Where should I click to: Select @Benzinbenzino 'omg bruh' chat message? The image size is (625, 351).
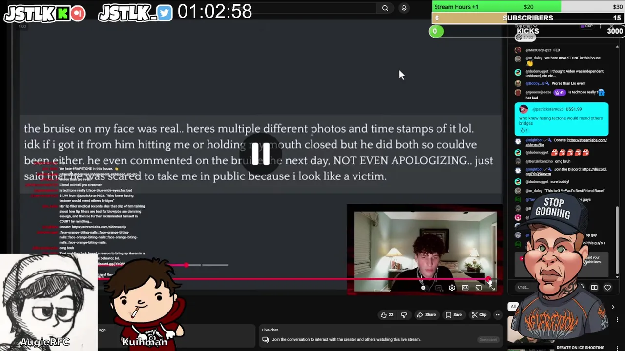click(x=548, y=161)
